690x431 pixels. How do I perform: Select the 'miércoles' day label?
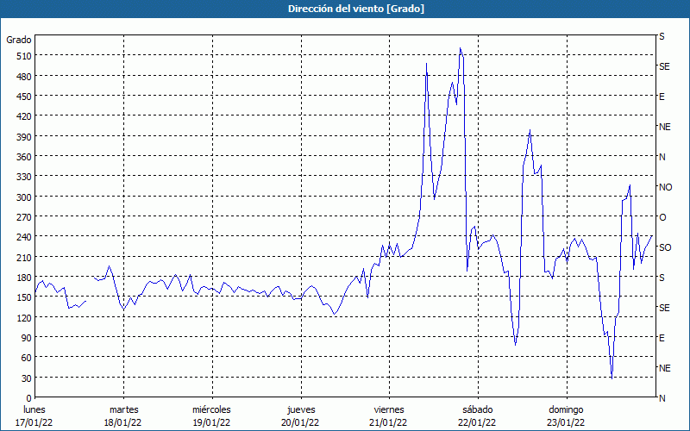211,409
